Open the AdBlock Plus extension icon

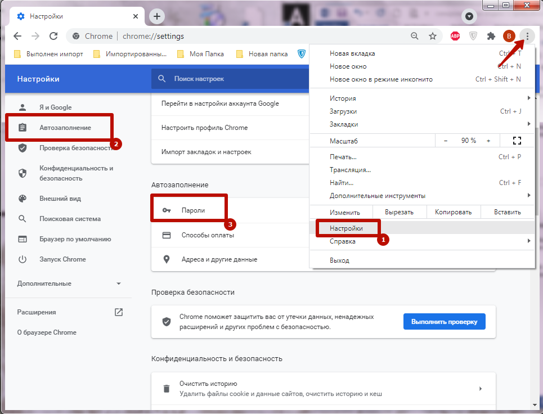tap(455, 36)
